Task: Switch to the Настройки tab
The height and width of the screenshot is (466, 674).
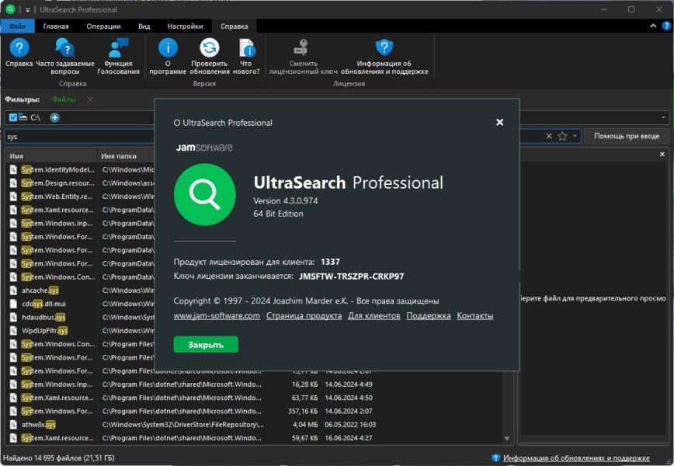Action: click(x=186, y=26)
